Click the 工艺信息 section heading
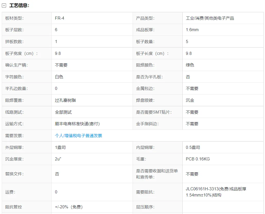Viewport: 265px width, 214px height. coord(19,5)
